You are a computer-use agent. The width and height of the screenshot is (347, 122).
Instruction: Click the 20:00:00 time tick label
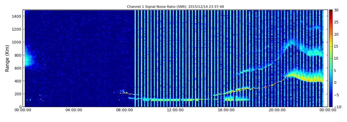tap(277, 110)
